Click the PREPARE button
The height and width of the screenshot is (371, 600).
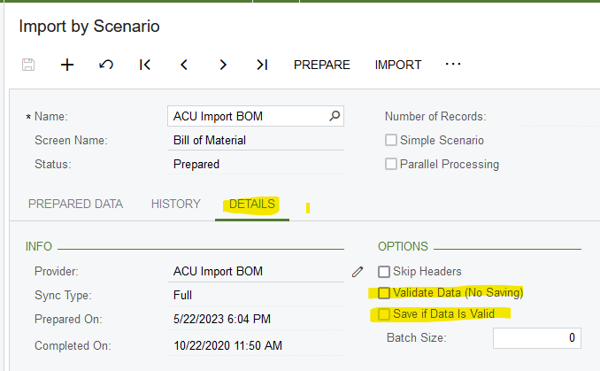click(x=322, y=65)
